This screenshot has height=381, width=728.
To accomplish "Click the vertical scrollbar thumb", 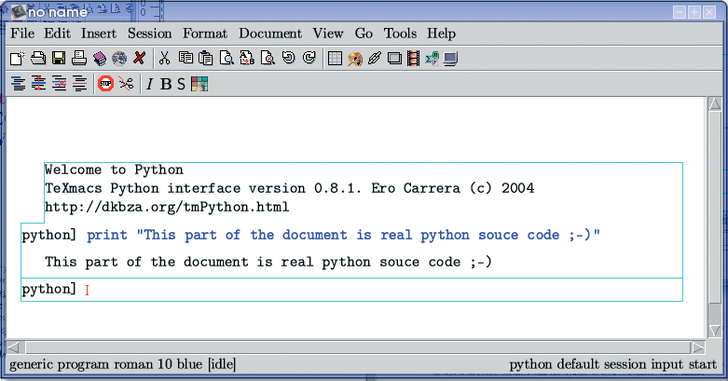I will [x=715, y=208].
